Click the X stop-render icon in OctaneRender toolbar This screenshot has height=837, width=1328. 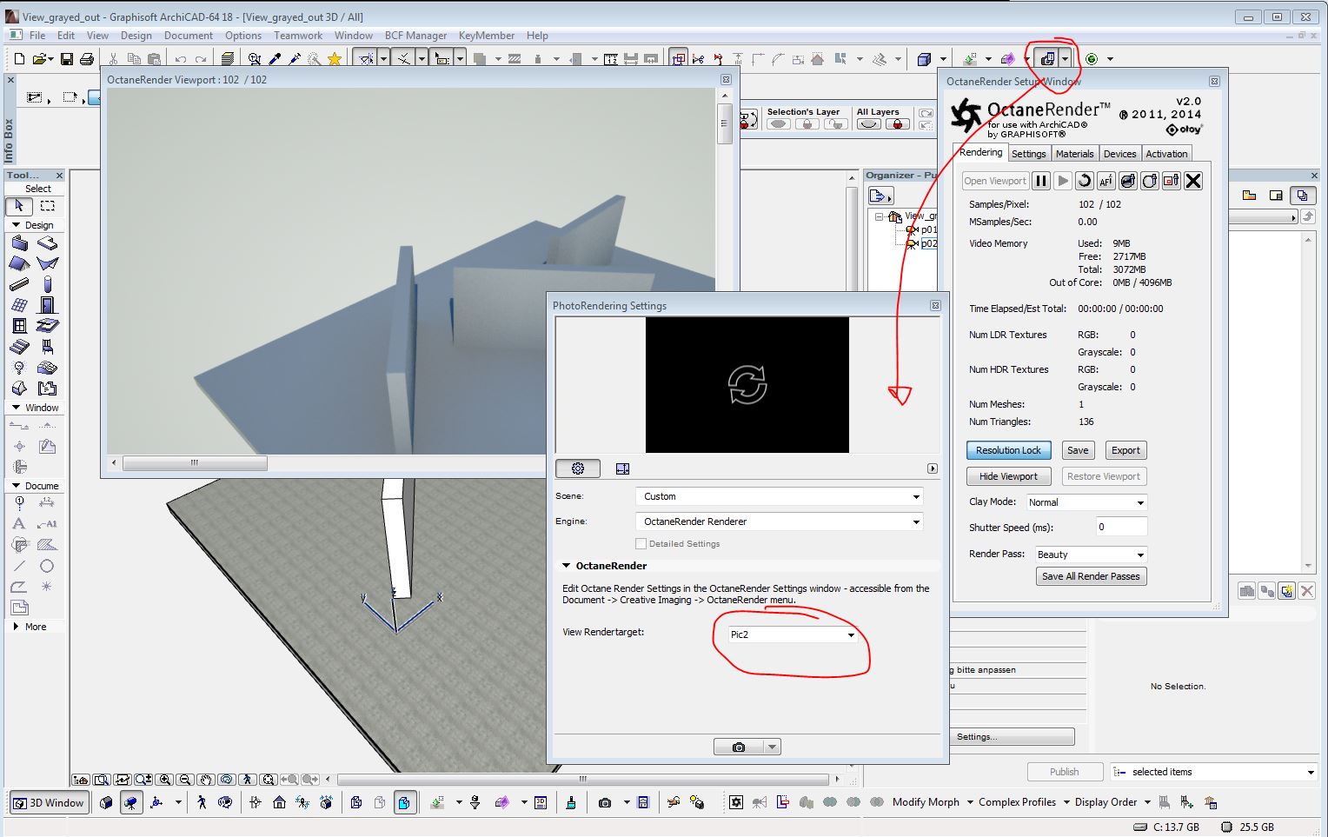tap(1193, 181)
